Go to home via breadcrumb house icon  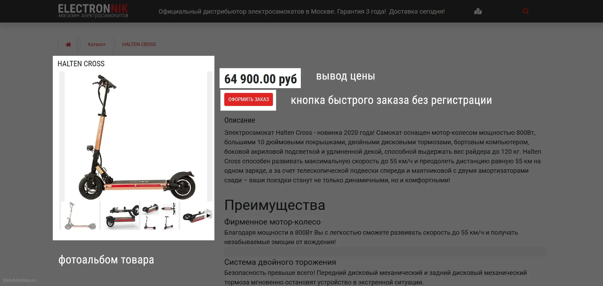coord(68,45)
